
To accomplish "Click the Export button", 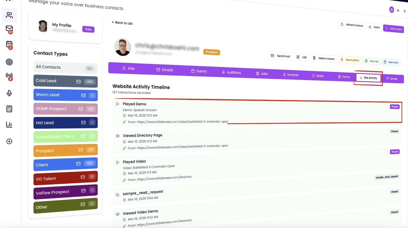I will (374, 27).
